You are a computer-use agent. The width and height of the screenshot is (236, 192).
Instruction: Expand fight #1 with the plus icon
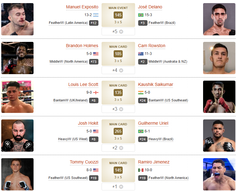(x=121, y=187)
